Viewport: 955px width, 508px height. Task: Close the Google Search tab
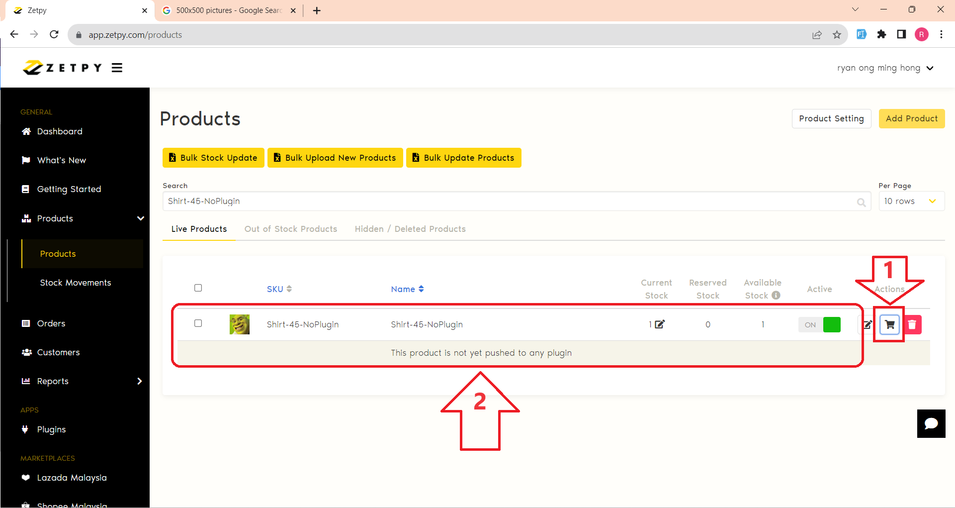(293, 10)
